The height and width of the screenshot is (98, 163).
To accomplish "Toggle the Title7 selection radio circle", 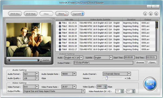I will click(x=60, y=43).
